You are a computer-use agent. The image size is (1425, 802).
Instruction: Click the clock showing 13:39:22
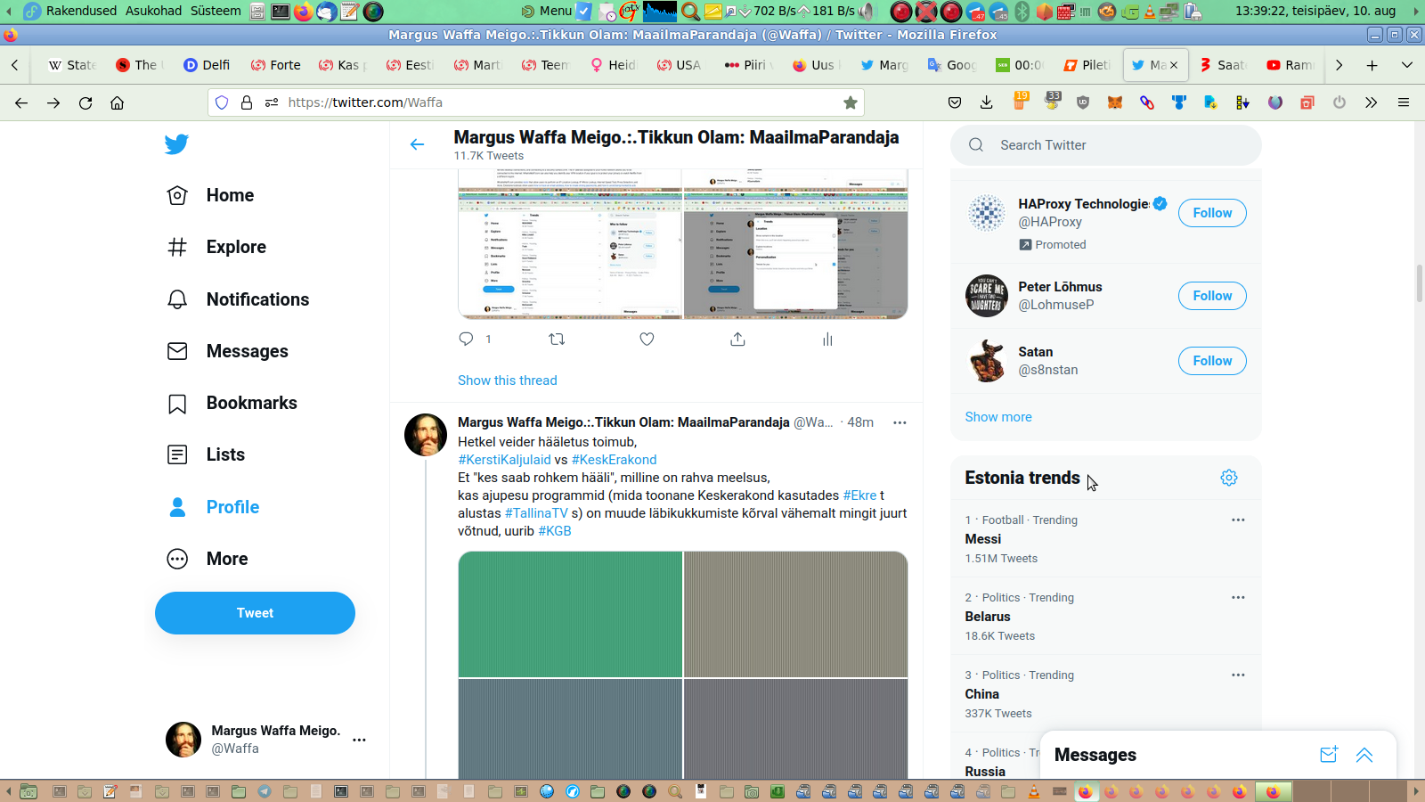coord(1315,11)
